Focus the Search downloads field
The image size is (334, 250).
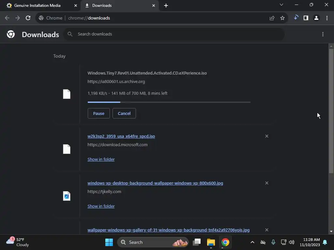click(174, 34)
